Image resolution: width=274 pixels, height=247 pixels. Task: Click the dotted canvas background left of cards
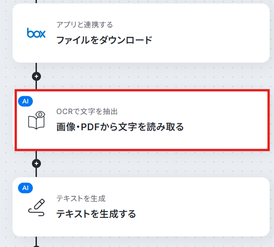coord(6,122)
